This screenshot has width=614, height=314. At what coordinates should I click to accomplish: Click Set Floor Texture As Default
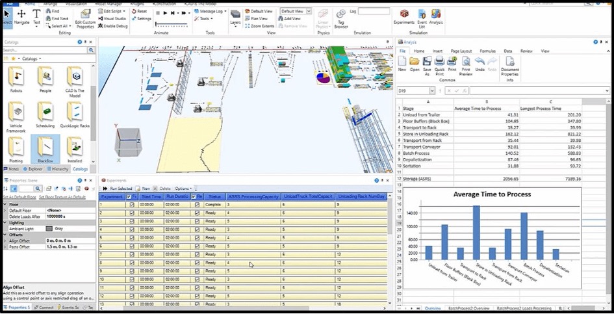click(x=62, y=197)
